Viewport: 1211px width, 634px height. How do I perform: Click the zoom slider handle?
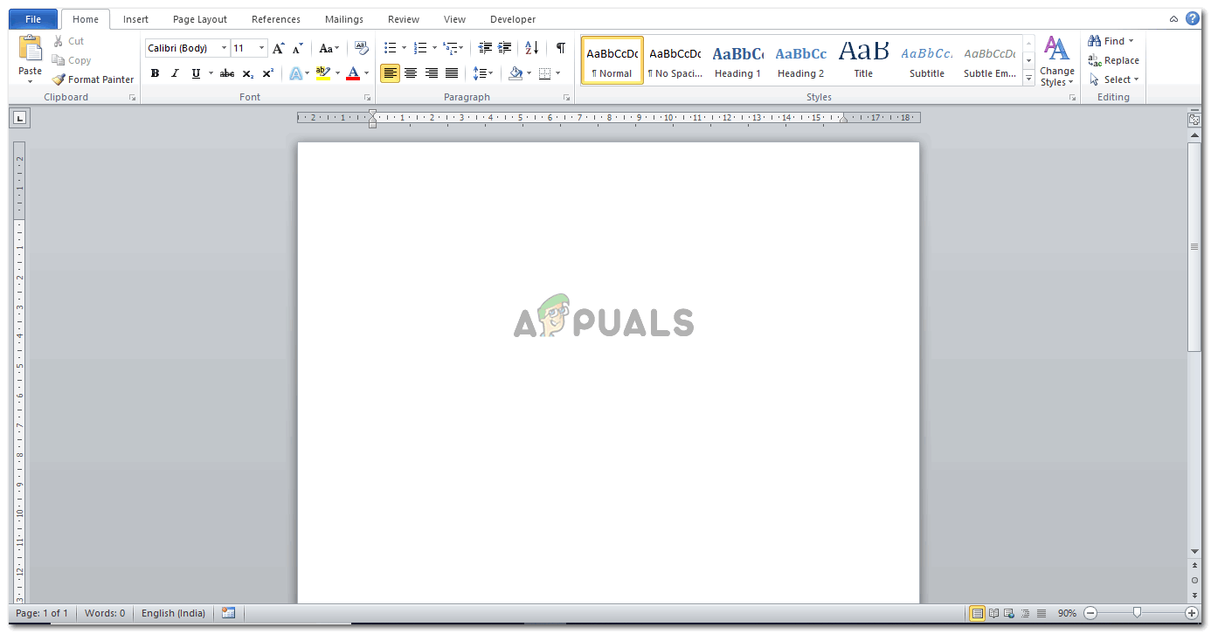click(x=1137, y=613)
